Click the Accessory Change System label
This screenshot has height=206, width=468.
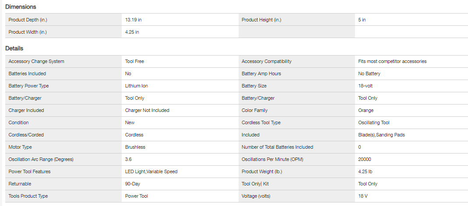tap(36, 61)
